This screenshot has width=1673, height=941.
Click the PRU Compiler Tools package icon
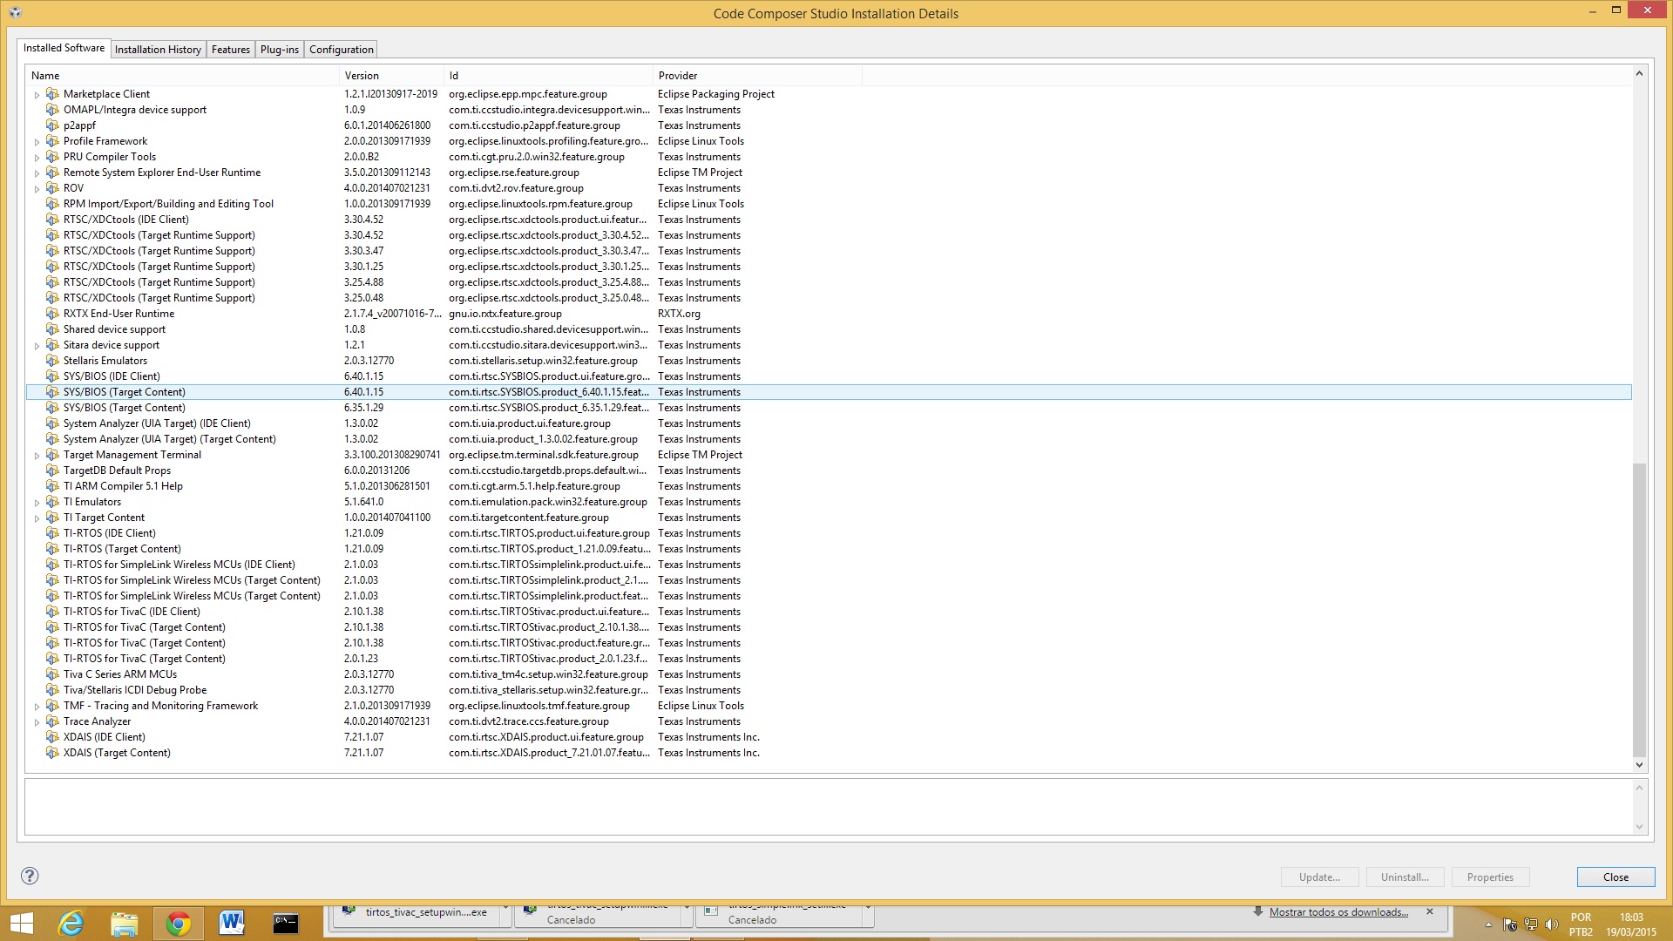coord(52,156)
